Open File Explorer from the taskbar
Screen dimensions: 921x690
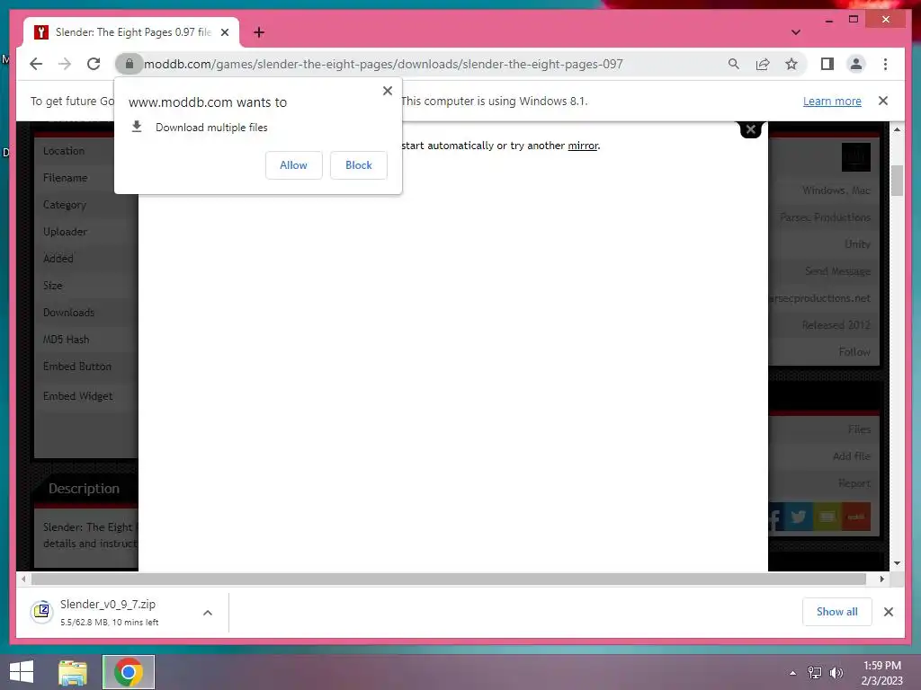(x=73, y=672)
